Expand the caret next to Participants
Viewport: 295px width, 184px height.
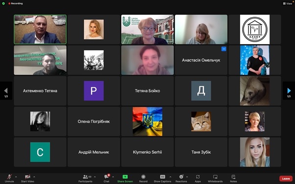click(x=95, y=177)
